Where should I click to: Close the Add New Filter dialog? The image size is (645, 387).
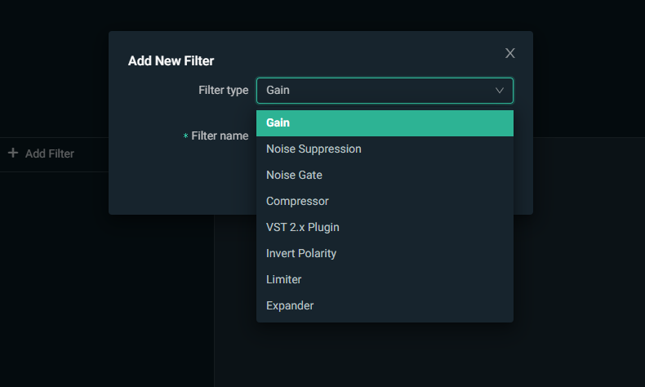pos(510,53)
